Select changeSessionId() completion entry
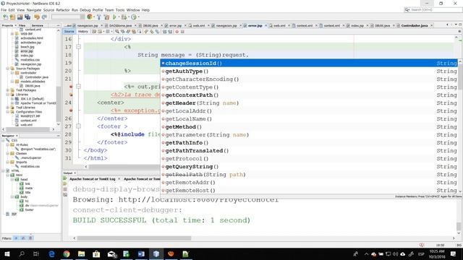The image size is (463, 260). [x=309, y=63]
